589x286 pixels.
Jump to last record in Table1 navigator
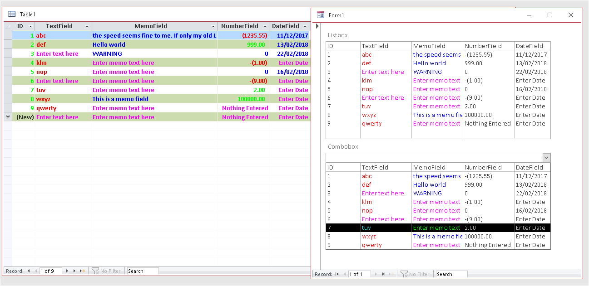pos(75,271)
